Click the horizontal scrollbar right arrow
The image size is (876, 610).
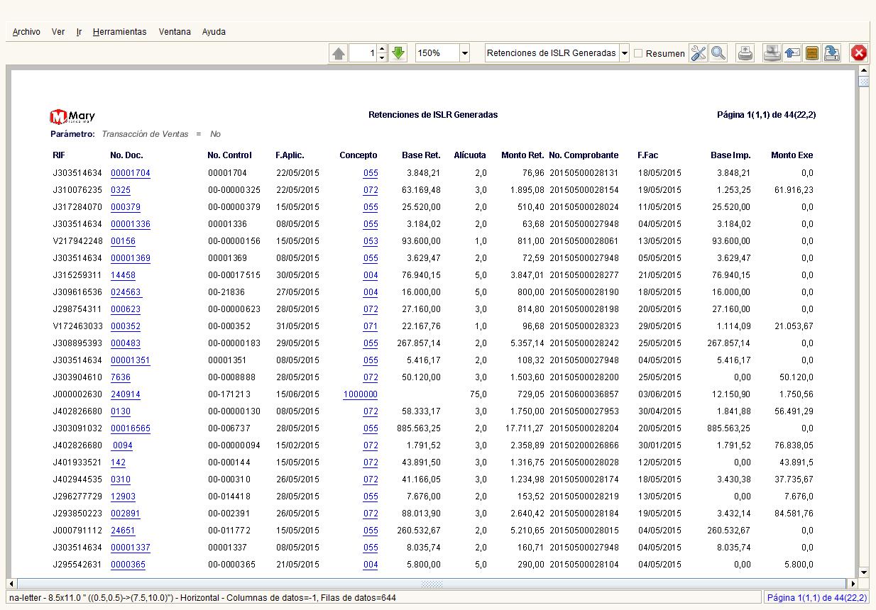pyautogui.click(x=853, y=584)
